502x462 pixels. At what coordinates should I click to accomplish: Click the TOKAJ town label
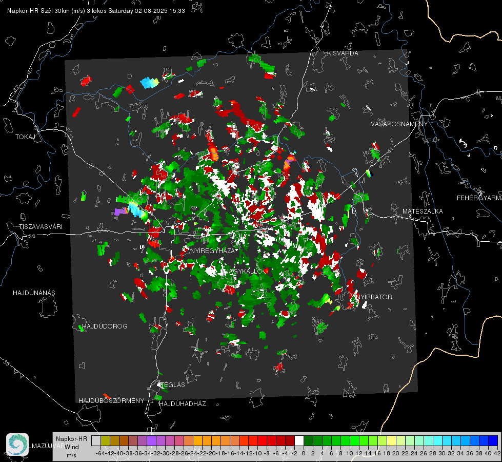[25, 137]
